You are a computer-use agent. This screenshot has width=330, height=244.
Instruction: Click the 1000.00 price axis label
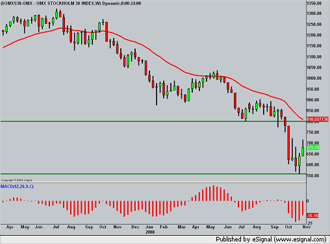coord(314,79)
